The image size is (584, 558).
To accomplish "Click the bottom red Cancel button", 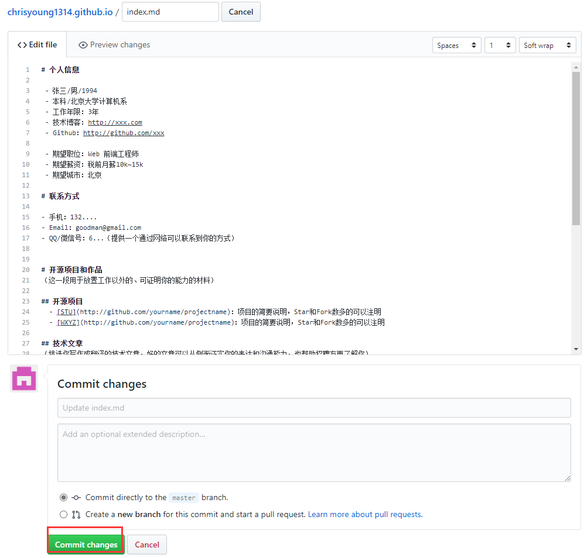I will tap(147, 545).
